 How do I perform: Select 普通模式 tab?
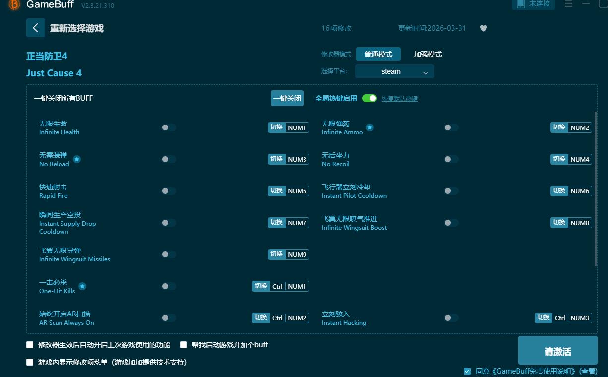pos(378,54)
